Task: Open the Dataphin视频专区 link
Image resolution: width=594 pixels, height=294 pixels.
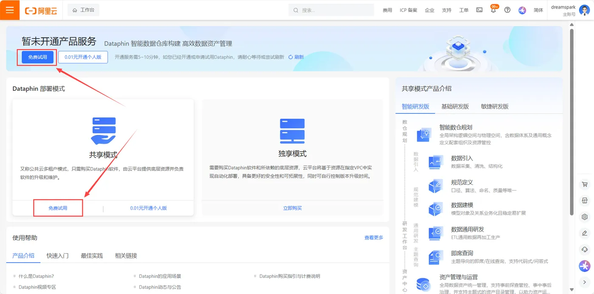Action: click(37, 287)
